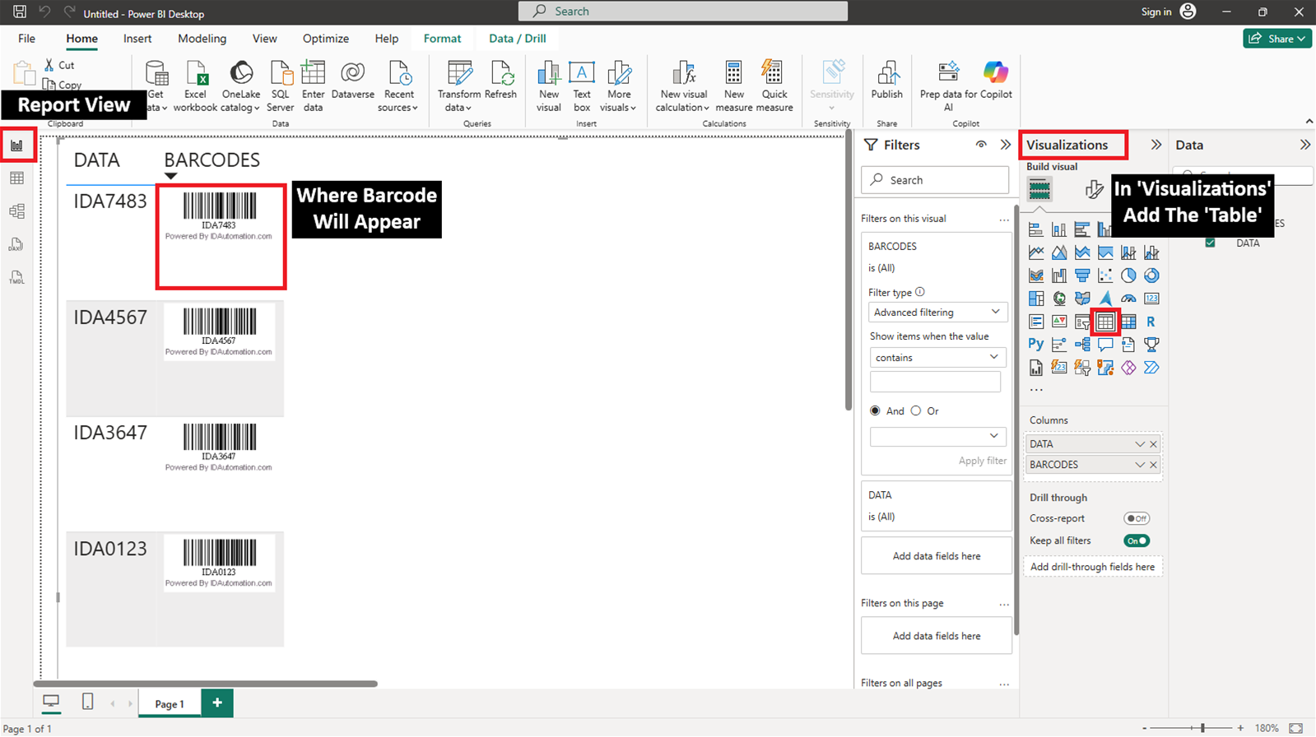The image size is (1316, 737).
Task: Select the Line chart visual icon
Action: [x=1036, y=253]
